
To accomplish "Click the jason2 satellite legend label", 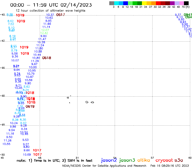I will tap(109, 160).
